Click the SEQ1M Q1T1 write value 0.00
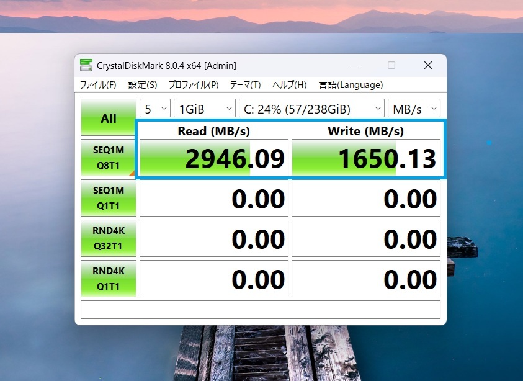The image size is (523, 381). [366, 198]
